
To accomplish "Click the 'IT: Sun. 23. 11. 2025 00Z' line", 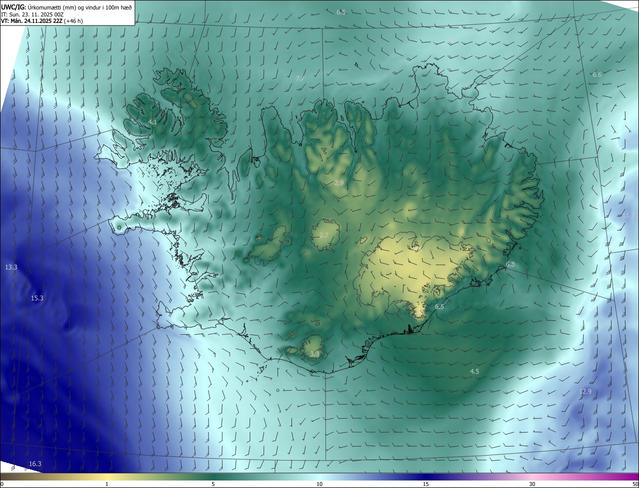I will (32, 14).
